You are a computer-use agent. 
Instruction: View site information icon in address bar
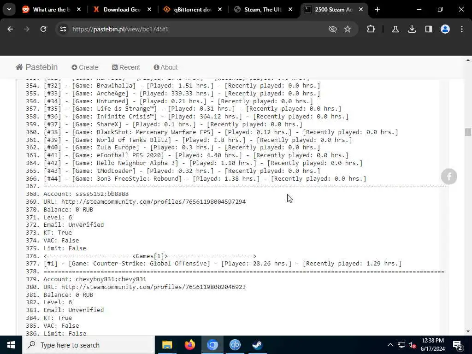tap(63, 29)
